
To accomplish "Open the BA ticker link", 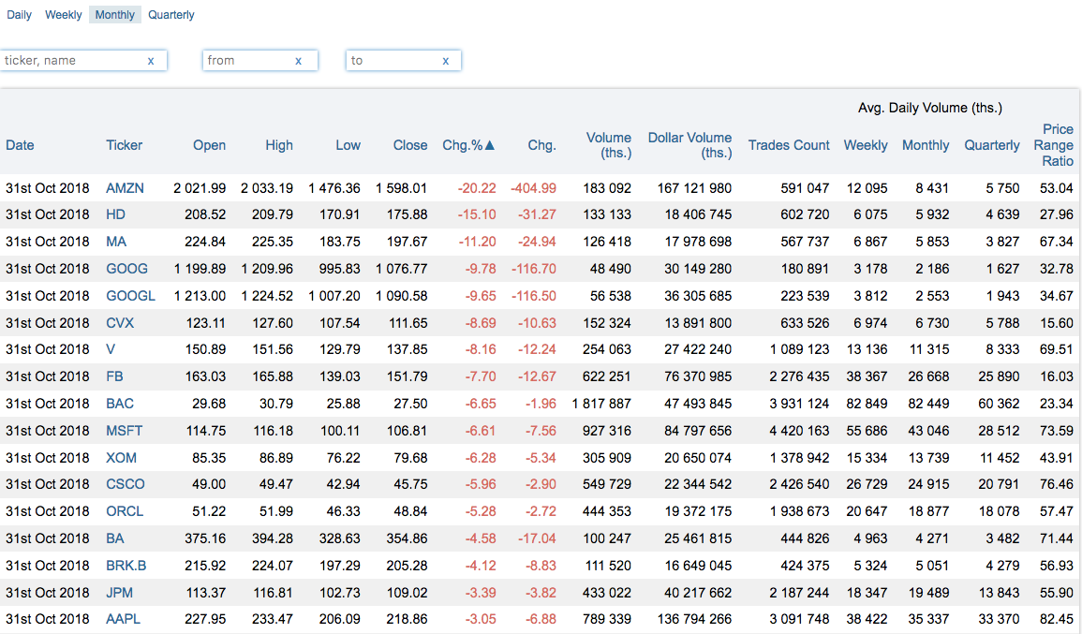I will pos(115,538).
